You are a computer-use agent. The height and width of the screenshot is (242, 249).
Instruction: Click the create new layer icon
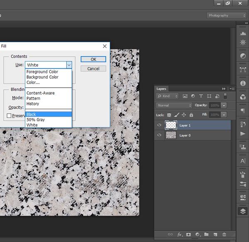[x=216, y=235]
